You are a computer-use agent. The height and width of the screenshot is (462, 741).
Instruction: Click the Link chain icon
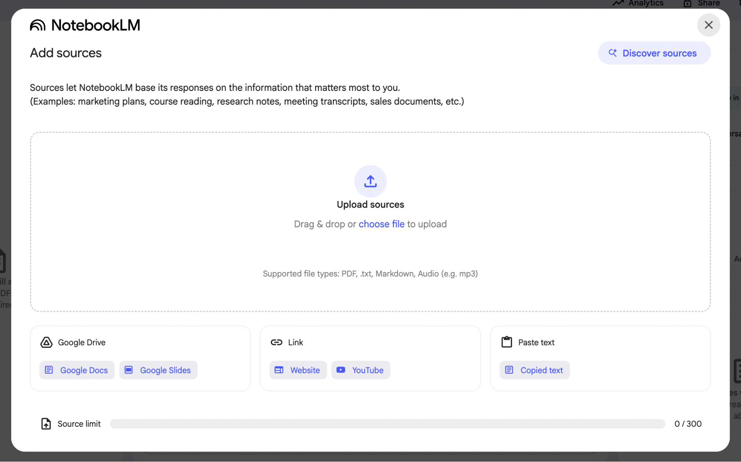click(x=277, y=342)
